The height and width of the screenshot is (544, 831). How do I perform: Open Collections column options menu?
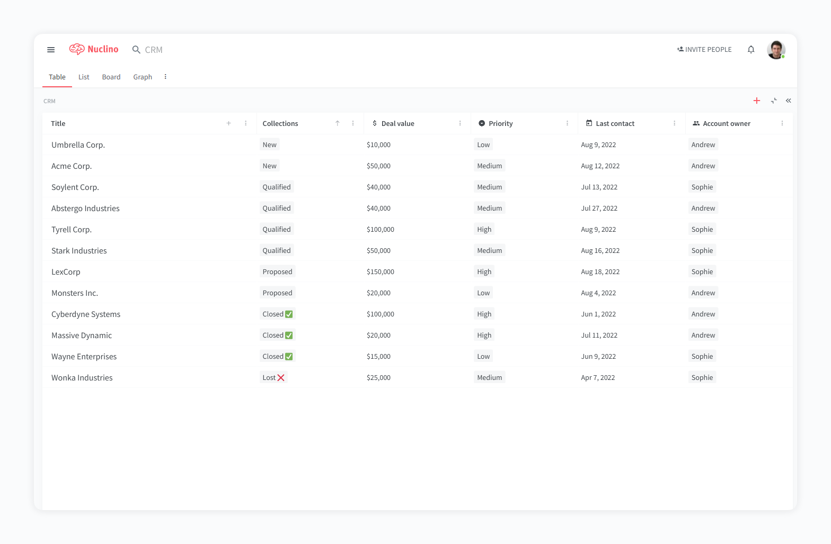[x=353, y=123]
